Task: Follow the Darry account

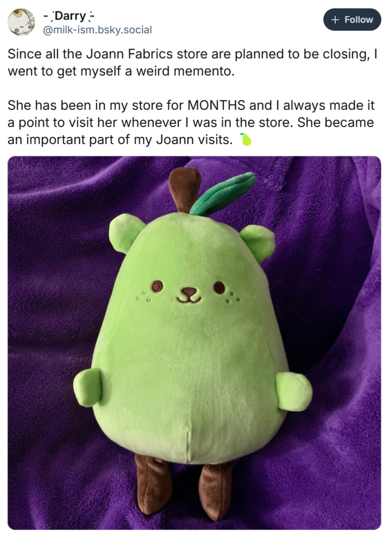Action: pyautogui.click(x=352, y=20)
